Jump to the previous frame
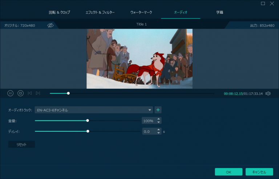The width and height of the screenshot is (279, 179). 30,94
